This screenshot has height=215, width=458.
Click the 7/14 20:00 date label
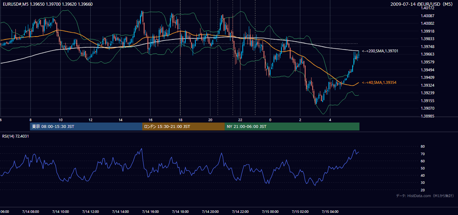click(210, 212)
